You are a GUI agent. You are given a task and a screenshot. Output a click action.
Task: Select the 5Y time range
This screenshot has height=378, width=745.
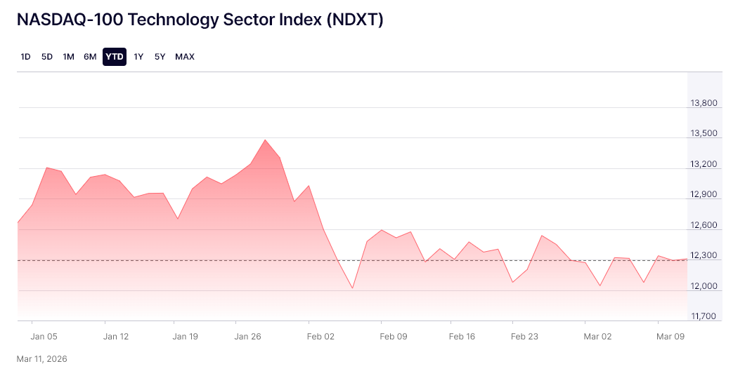click(160, 57)
